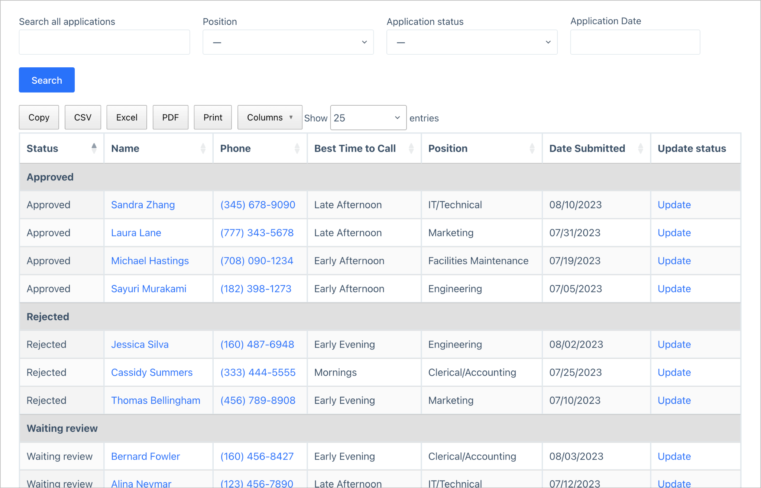Open Thomas Bellingham's application

click(156, 400)
